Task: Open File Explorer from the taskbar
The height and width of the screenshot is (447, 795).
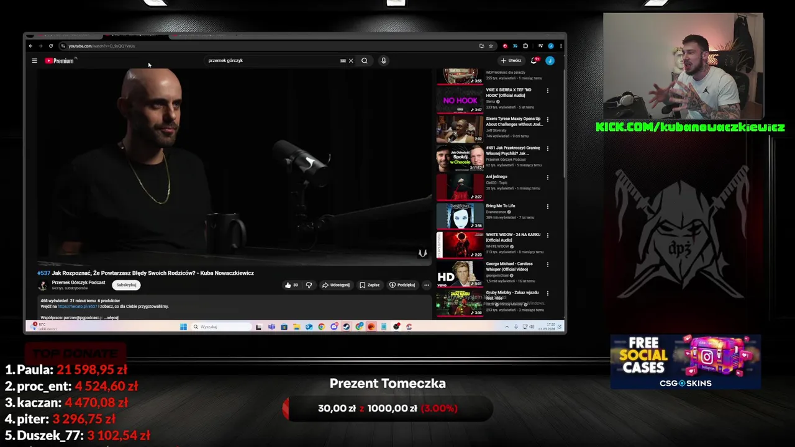Action: [297, 327]
